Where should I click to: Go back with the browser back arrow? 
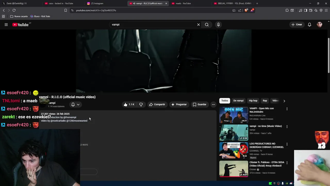click(4, 10)
